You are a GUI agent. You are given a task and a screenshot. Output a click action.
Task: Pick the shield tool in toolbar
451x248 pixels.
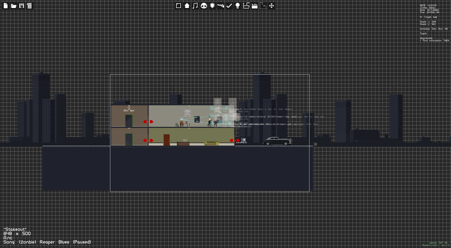(212, 6)
